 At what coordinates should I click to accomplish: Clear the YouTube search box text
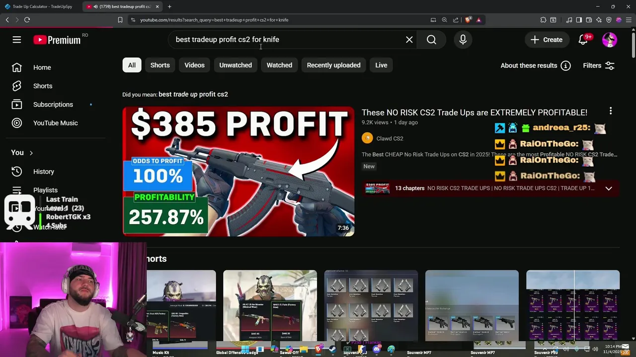coord(409,40)
